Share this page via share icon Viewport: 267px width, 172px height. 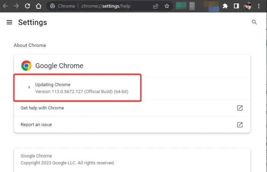[156, 6]
